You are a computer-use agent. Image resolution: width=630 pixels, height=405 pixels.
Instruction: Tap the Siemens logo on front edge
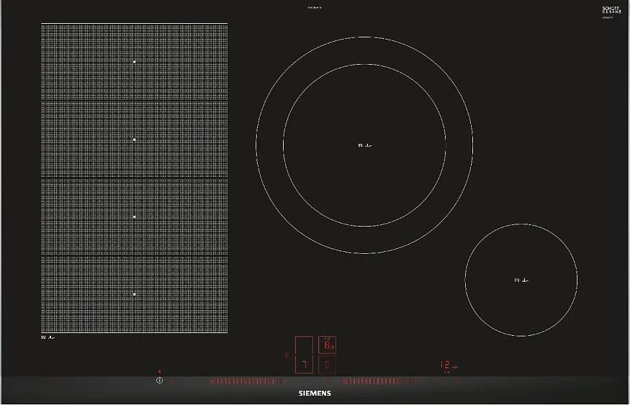(315, 394)
